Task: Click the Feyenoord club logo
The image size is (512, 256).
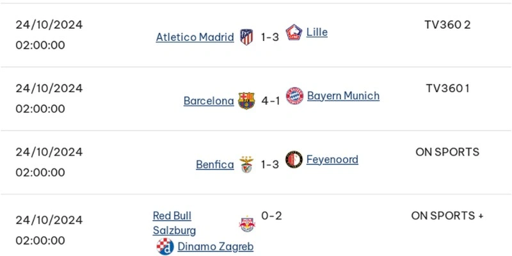Action: coord(294,159)
